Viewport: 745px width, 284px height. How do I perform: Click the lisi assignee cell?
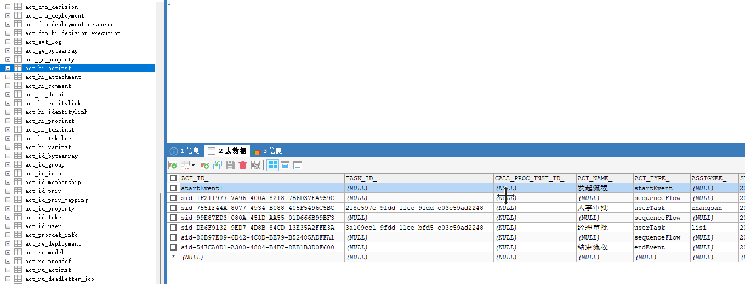(x=714, y=228)
